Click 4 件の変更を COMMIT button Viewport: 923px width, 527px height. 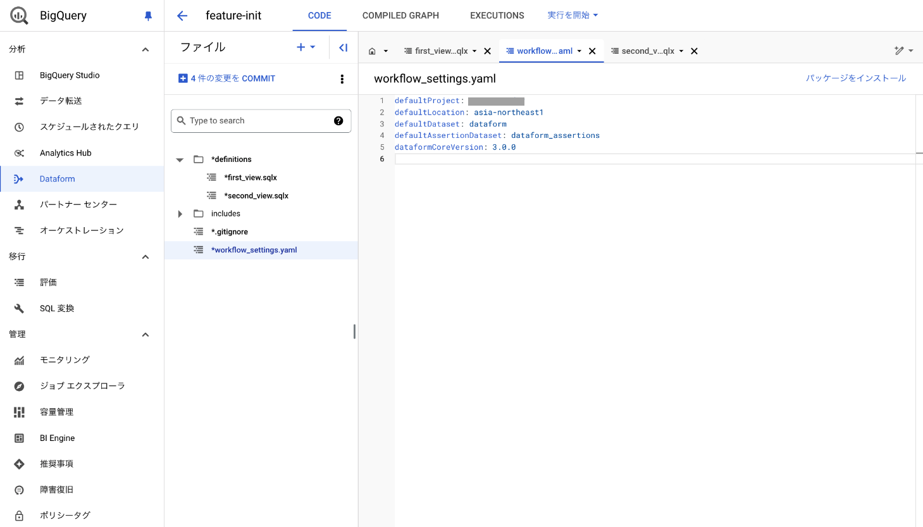pos(227,78)
